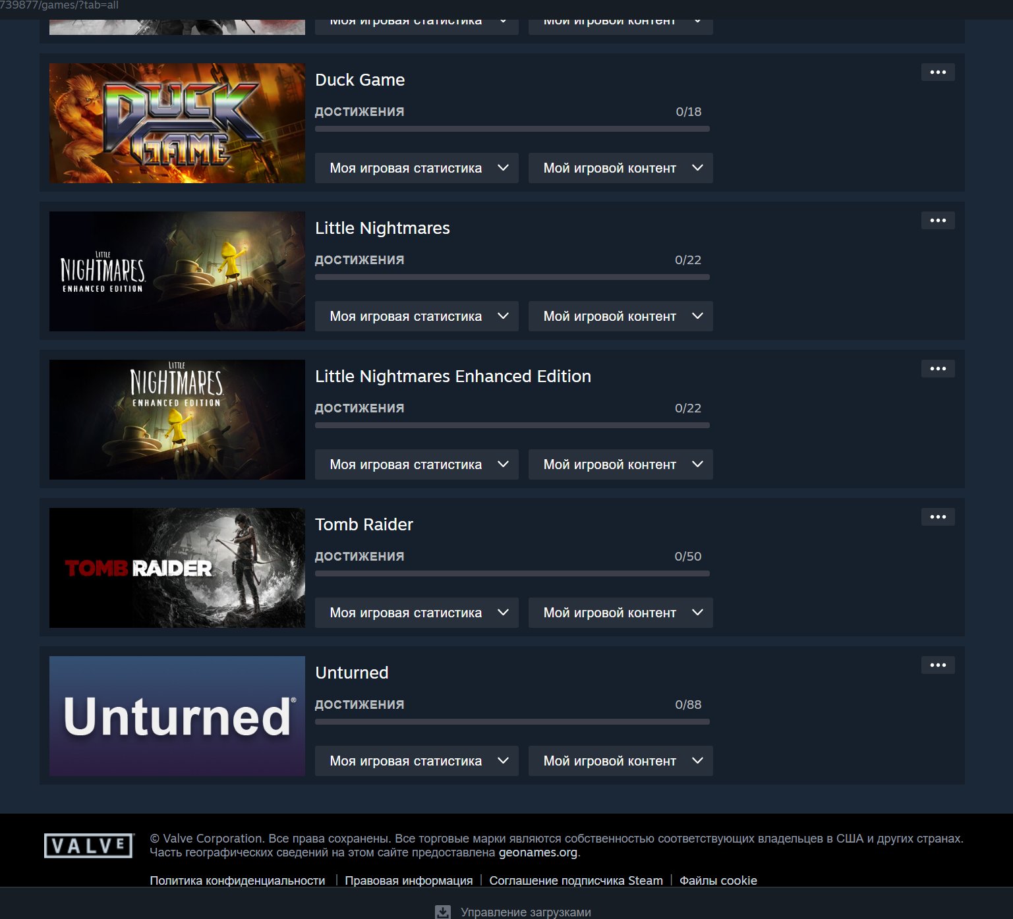The height and width of the screenshot is (919, 1013).
Task: Open the Политика конфиденциальности footer link
Action: pyautogui.click(x=237, y=881)
